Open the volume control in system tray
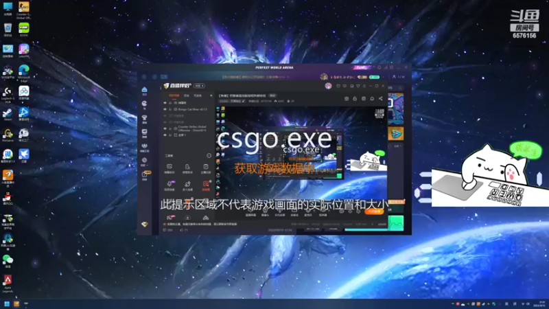 528,304
